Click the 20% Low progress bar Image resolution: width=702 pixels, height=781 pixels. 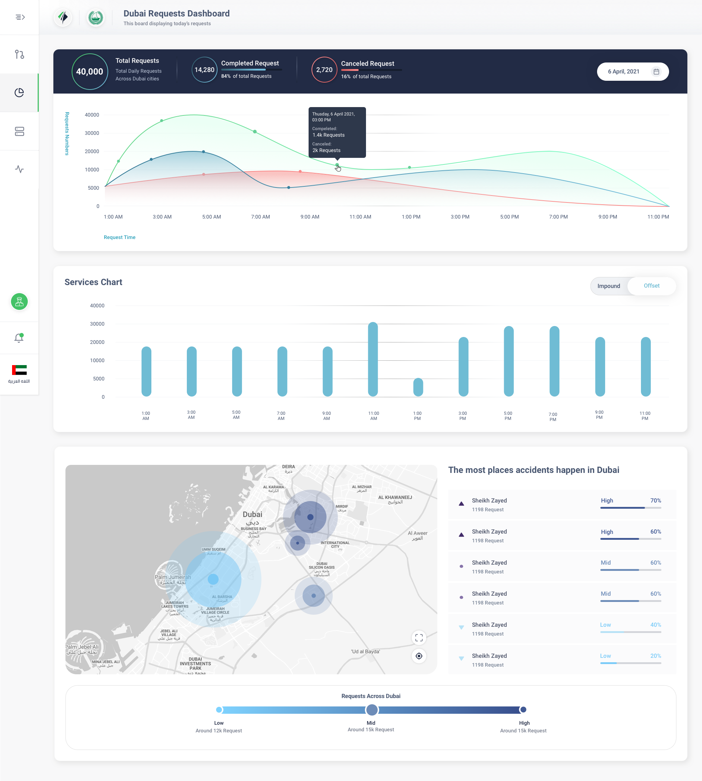[631, 663]
